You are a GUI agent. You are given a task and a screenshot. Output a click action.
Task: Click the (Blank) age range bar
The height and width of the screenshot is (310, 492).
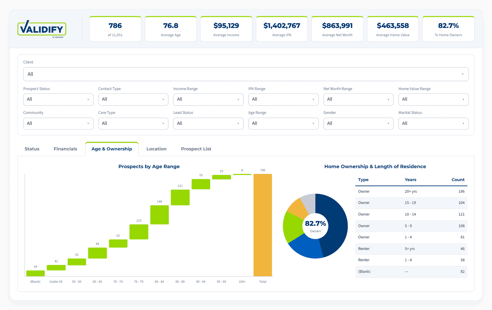coord(36,273)
